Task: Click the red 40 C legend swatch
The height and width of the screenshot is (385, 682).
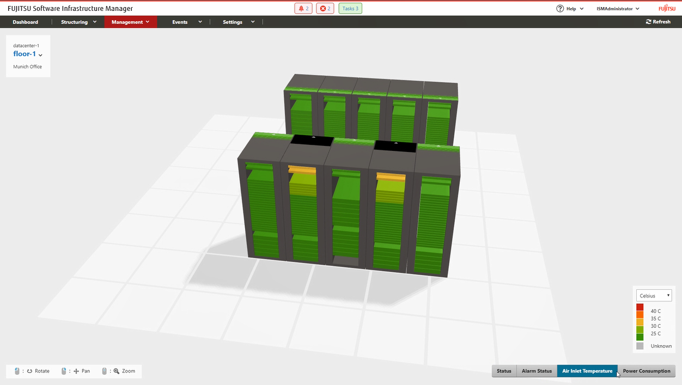Action: [640, 307]
